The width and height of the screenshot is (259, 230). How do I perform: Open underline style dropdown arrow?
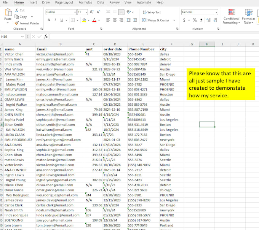pos(66,20)
